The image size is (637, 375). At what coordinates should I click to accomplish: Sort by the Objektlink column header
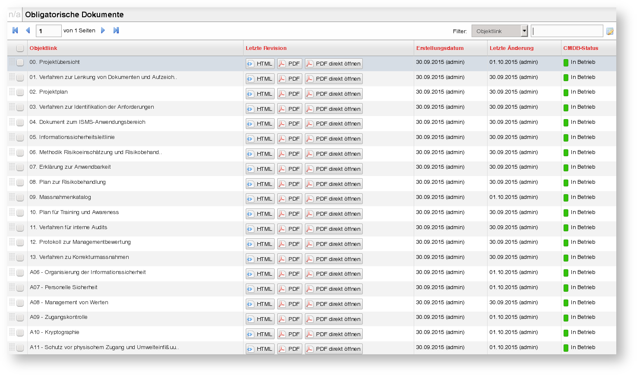pos(43,48)
